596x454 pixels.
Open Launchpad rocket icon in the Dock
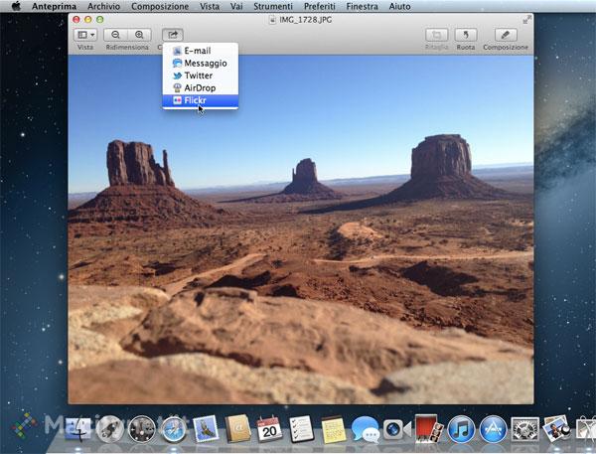pyautogui.click(x=110, y=430)
